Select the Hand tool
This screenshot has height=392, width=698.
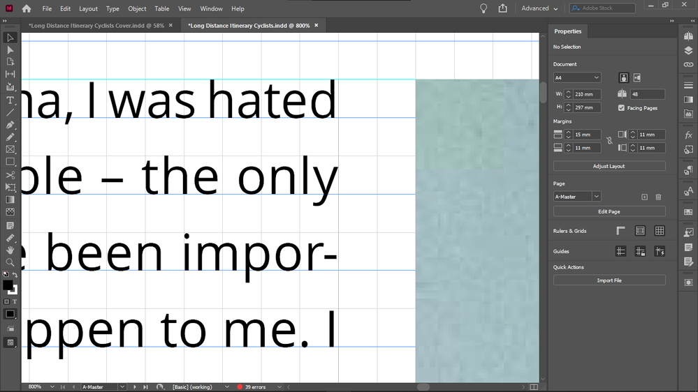coord(10,250)
